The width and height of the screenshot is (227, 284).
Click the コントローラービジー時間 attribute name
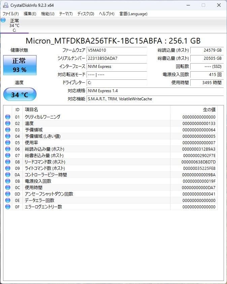(x=46, y=175)
